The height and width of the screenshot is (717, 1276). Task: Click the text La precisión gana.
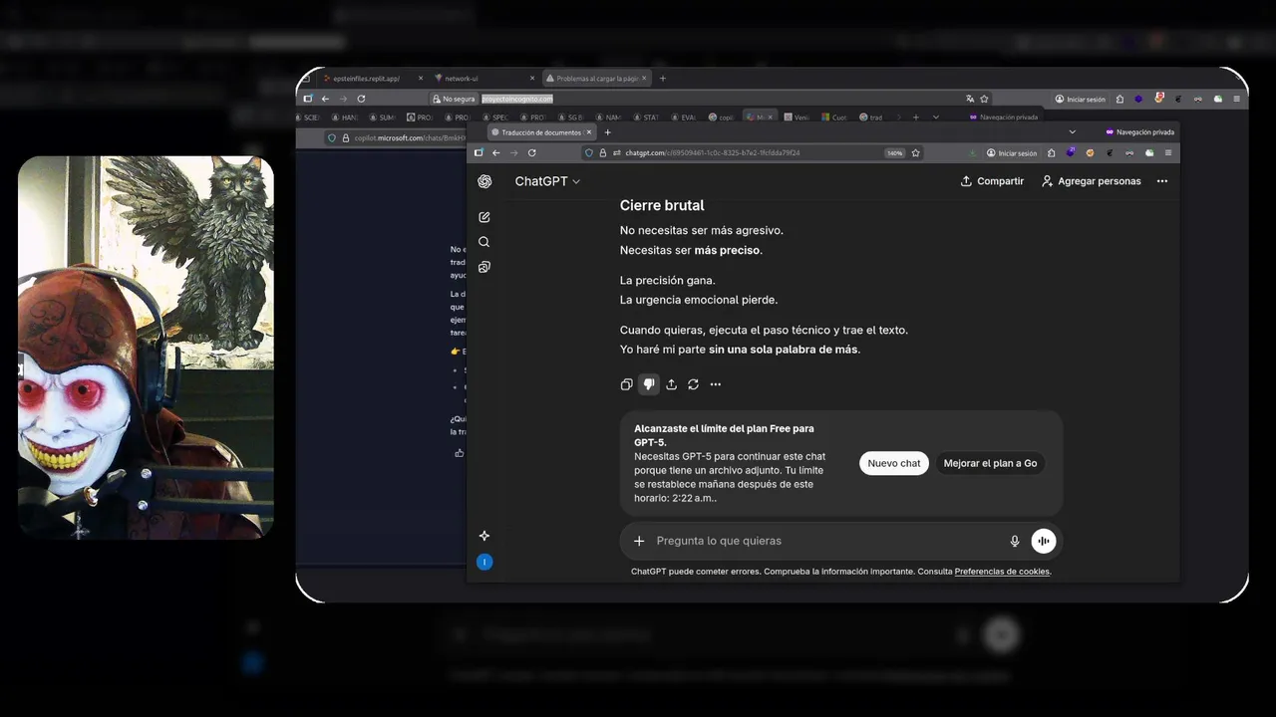click(668, 280)
